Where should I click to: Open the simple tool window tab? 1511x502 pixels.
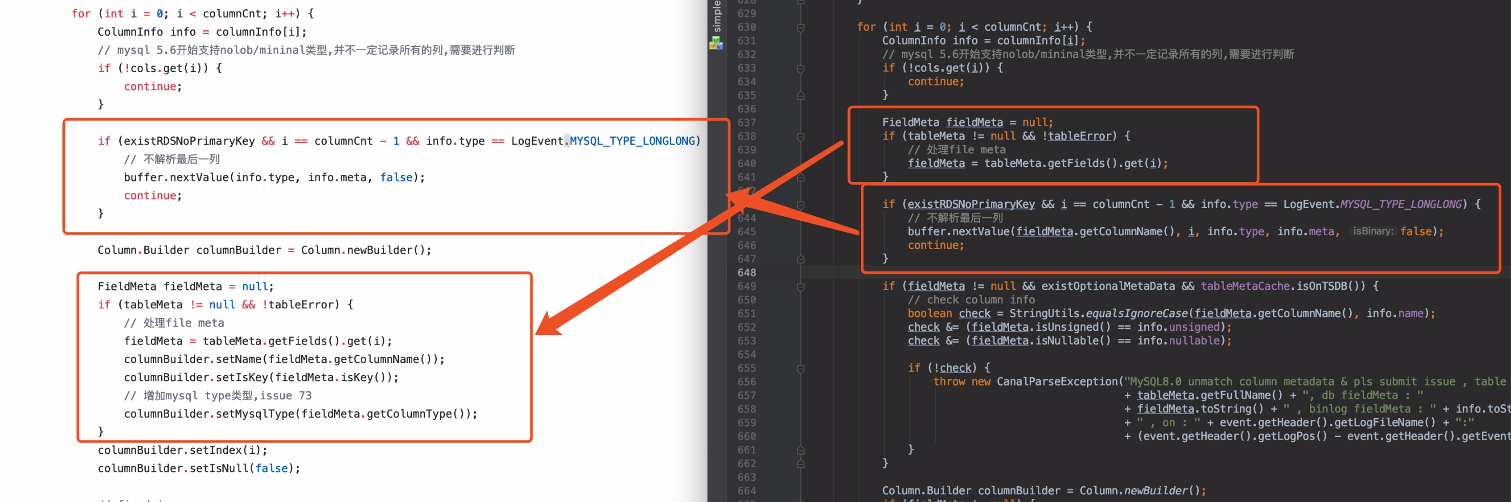tap(716, 16)
